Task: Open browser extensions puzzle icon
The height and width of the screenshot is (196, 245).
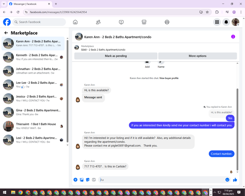Action: click(x=217, y=12)
